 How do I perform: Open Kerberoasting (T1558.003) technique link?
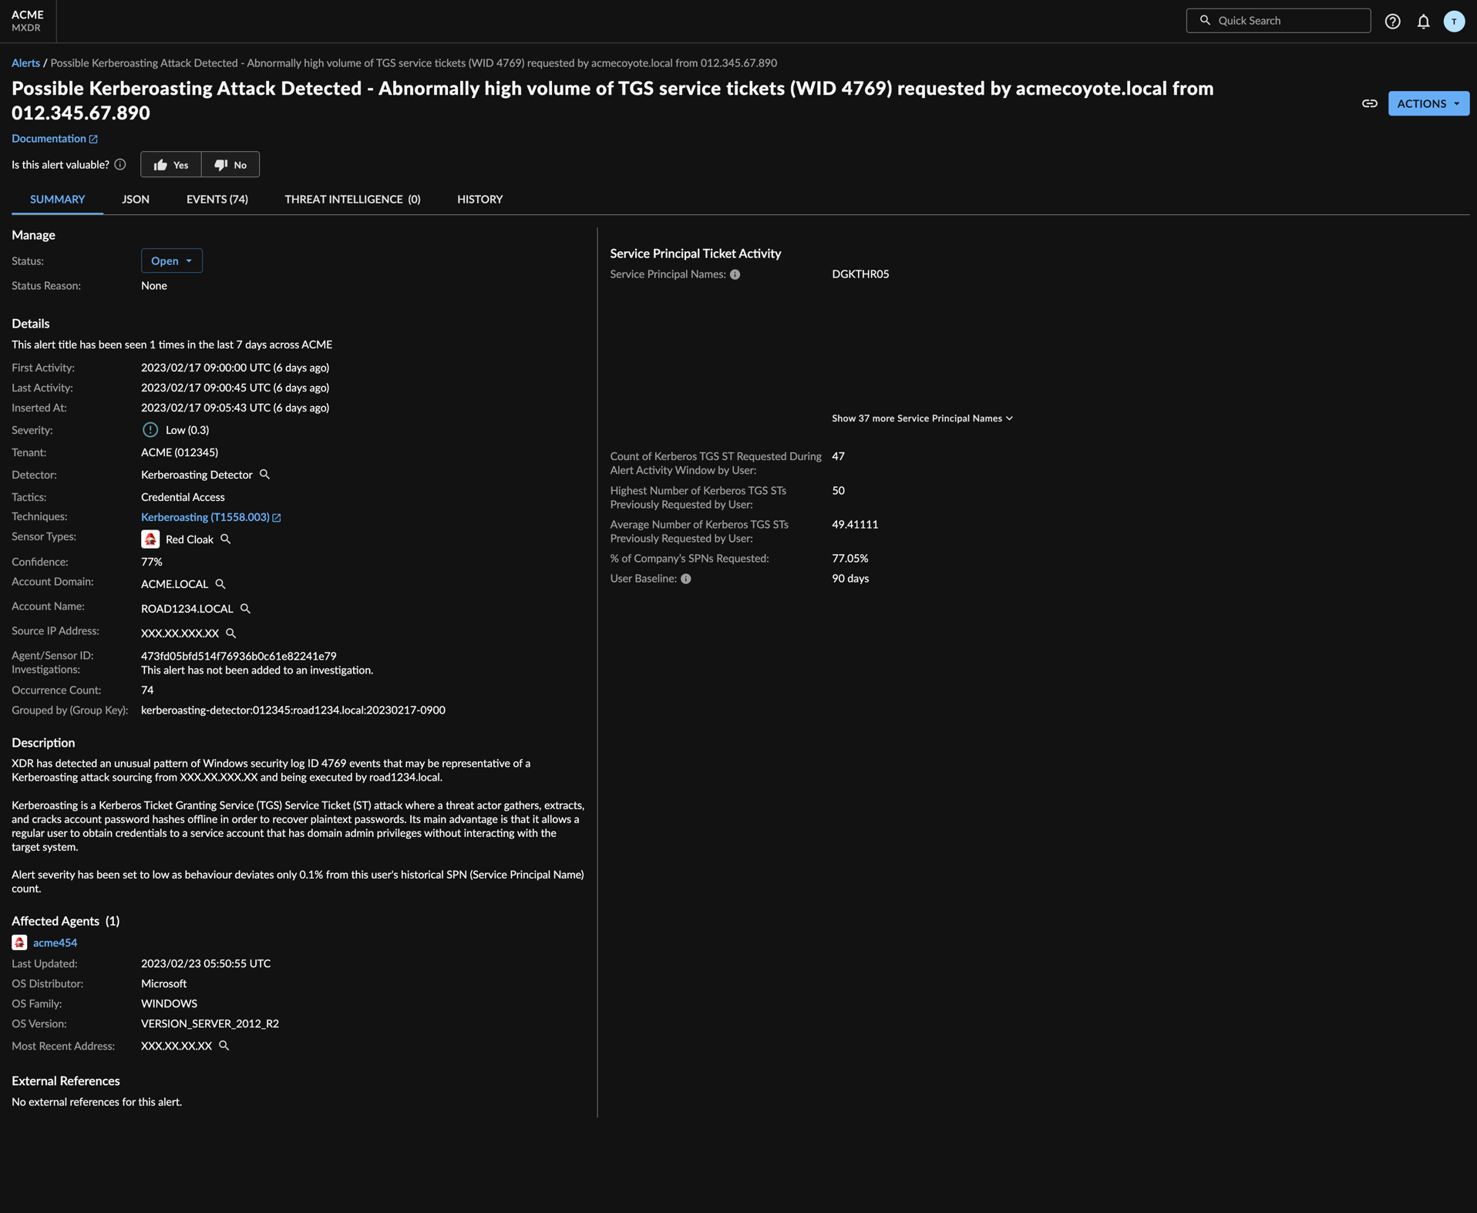click(210, 517)
